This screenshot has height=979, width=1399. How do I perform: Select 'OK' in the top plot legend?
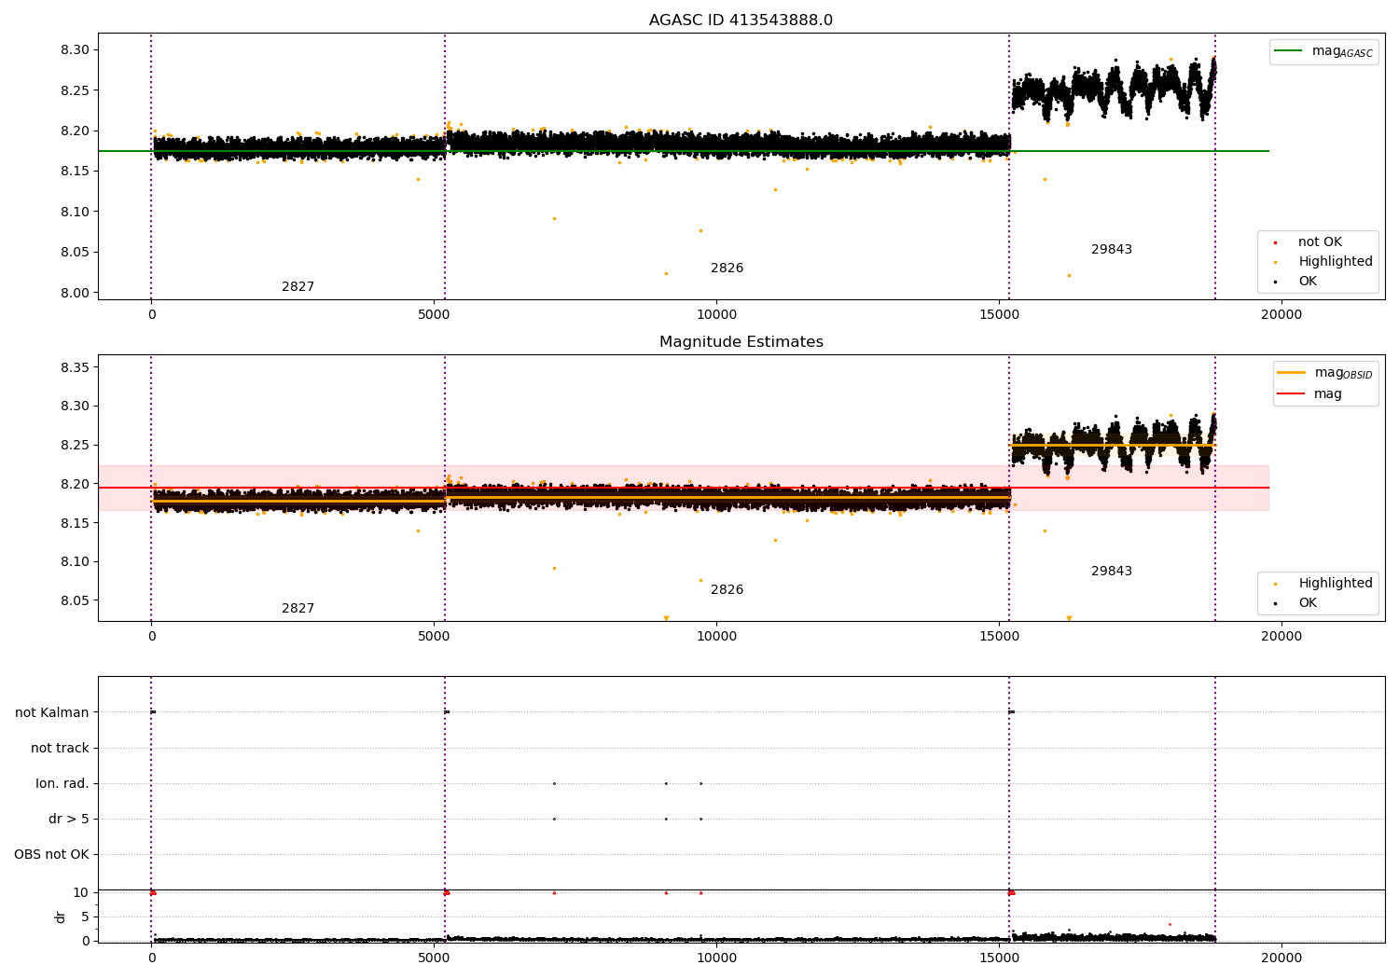coord(1295,282)
